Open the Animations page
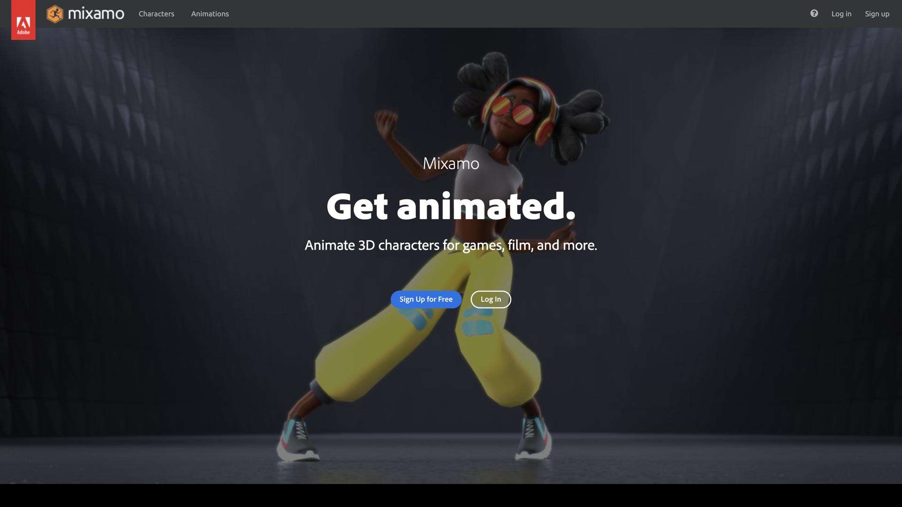The image size is (902, 507). click(x=210, y=14)
